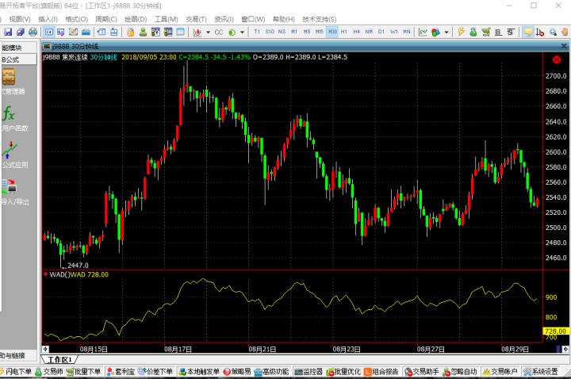Click 套利宝 in bottom bar

point(123,371)
